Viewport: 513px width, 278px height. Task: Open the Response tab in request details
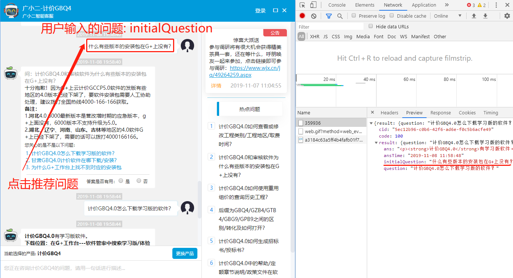coord(440,113)
